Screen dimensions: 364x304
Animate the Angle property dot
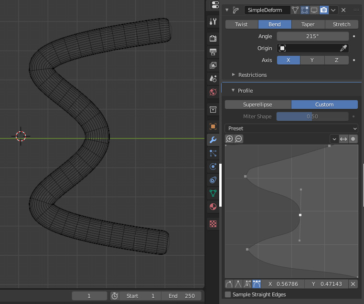(354, 36)
